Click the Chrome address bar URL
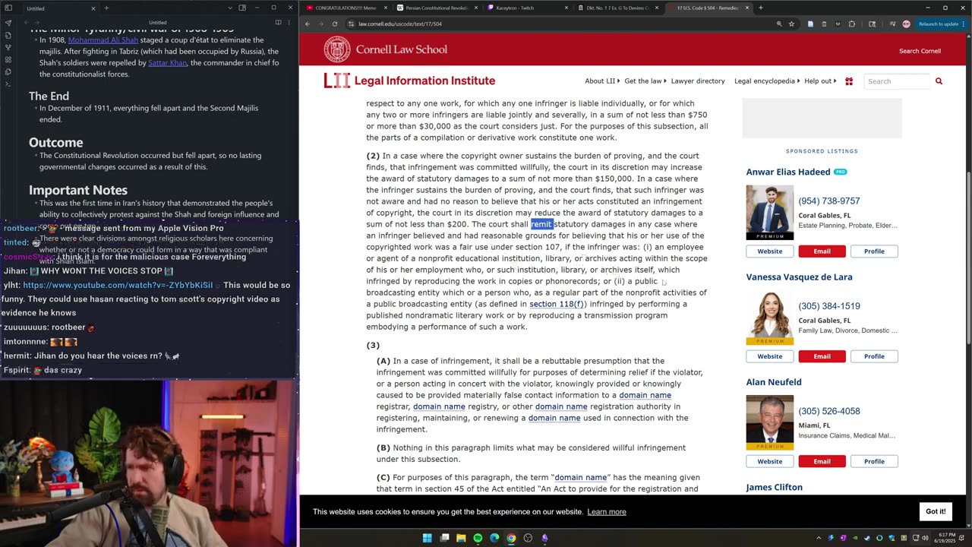 point(400,24)
